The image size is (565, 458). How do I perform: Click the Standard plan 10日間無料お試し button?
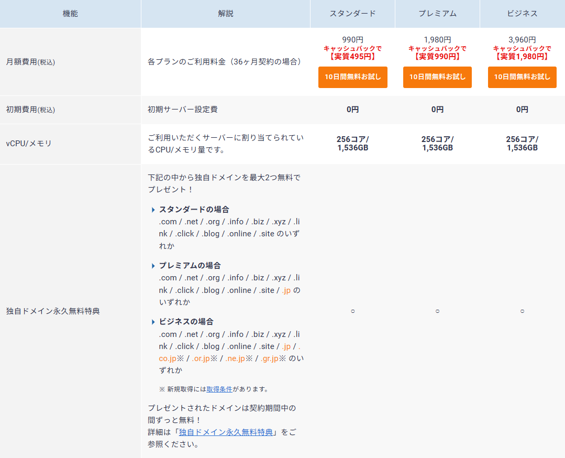coord(352,77)
